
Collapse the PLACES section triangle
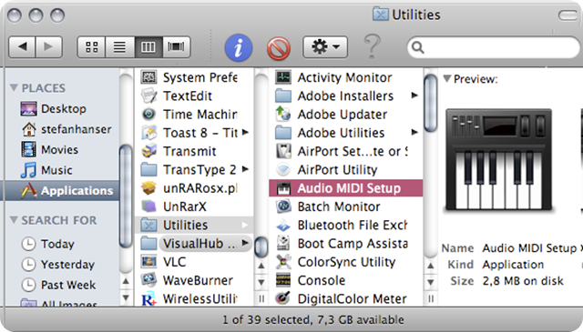(x=14, y=87)
